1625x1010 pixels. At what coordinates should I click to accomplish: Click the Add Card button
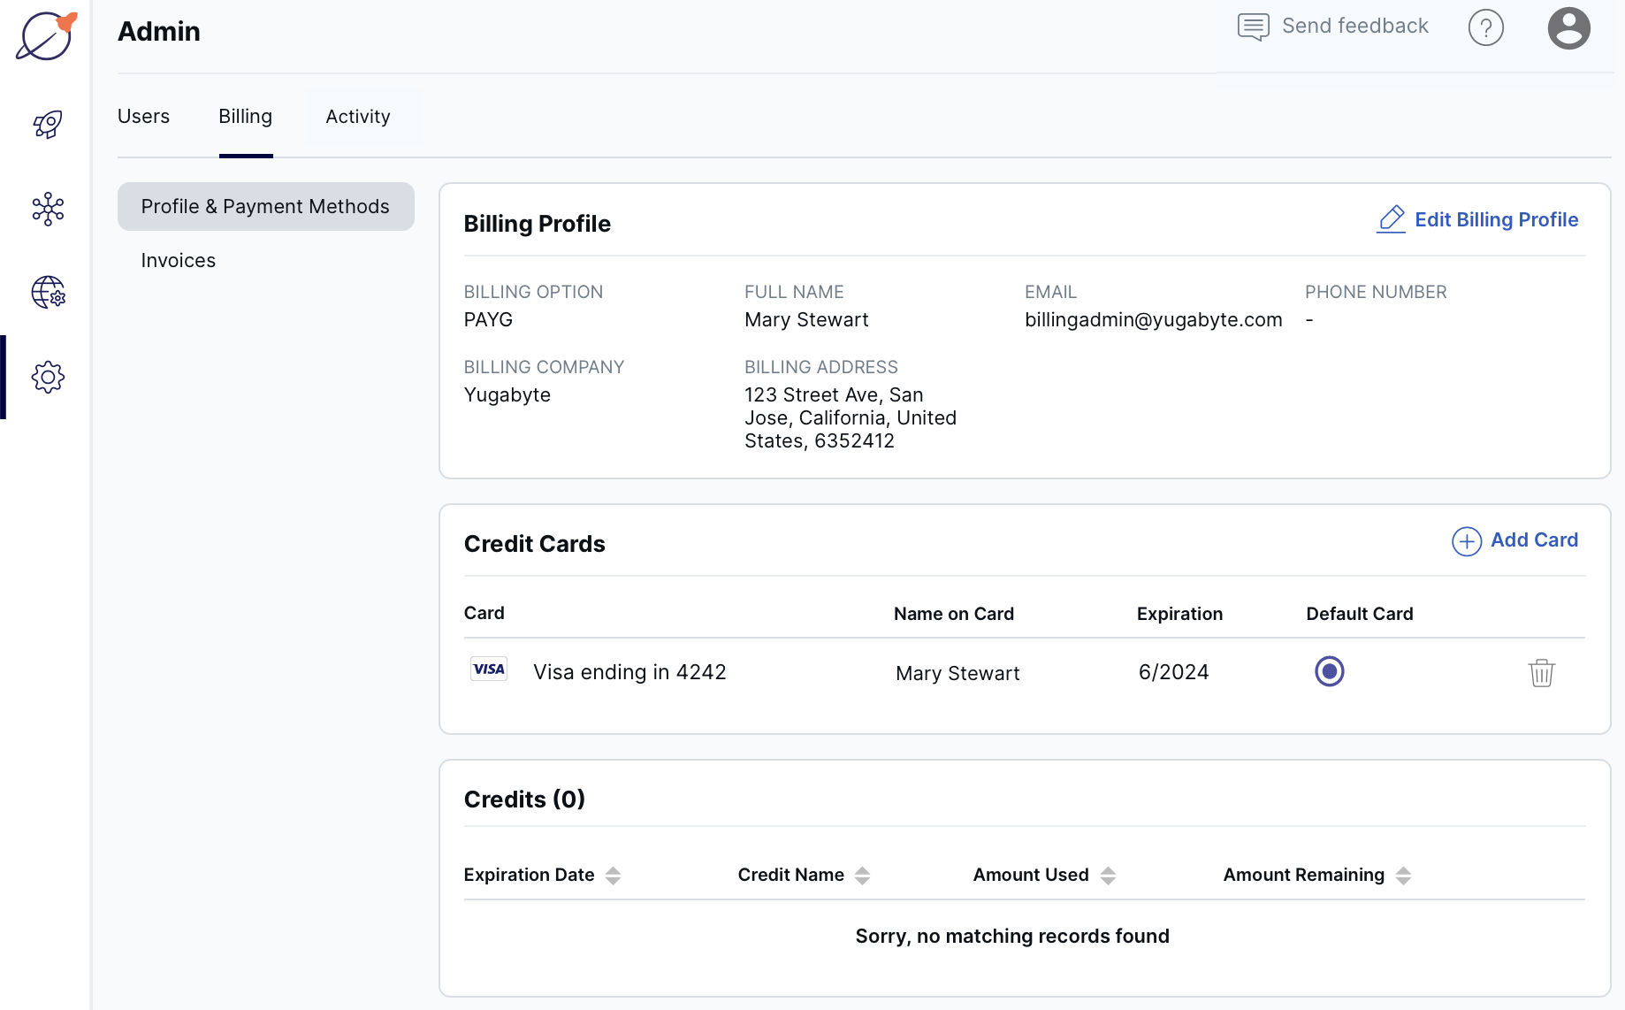coord(1514,540)
